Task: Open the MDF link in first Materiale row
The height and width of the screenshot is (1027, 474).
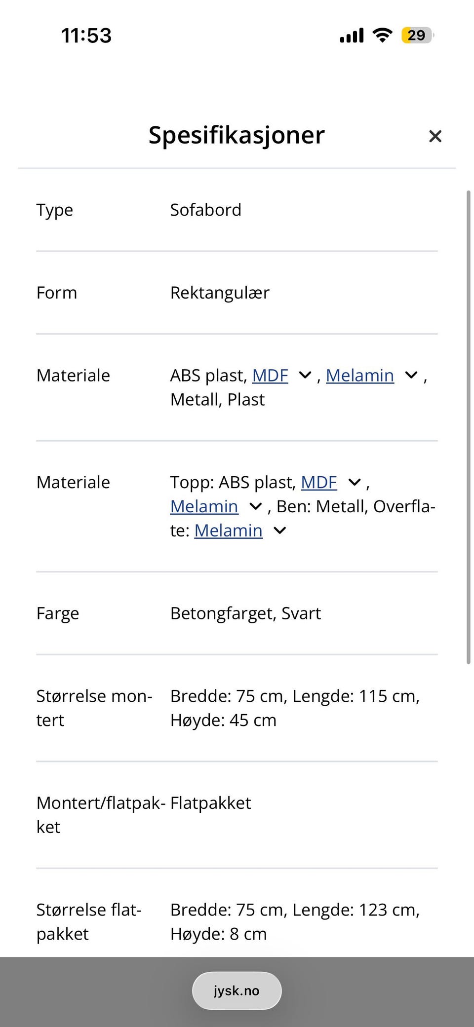Action: [x=270, y=376]
